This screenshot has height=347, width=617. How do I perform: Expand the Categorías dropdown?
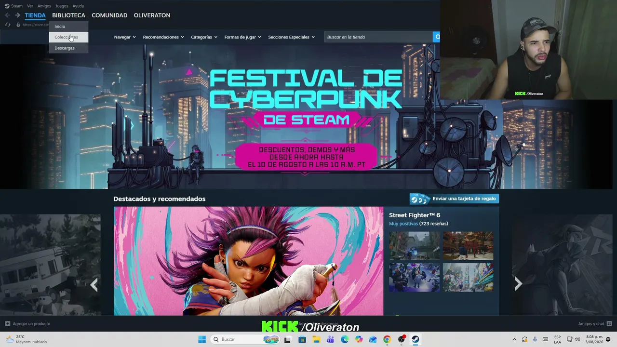204,37
